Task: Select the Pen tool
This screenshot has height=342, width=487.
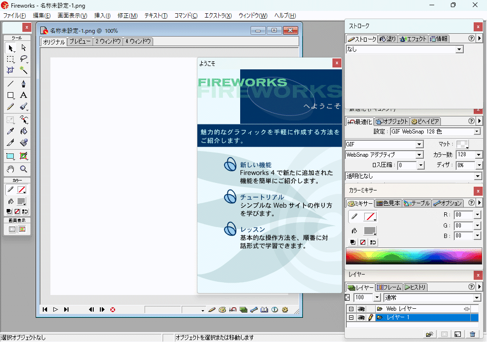Action: point(23,84)
